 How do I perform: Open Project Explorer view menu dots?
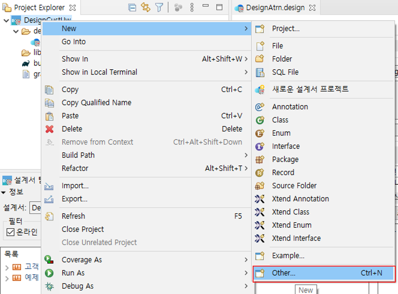pyautogui.click(x=192, y=8)
